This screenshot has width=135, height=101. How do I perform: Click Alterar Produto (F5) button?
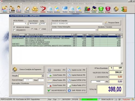(x=57, y=80)
